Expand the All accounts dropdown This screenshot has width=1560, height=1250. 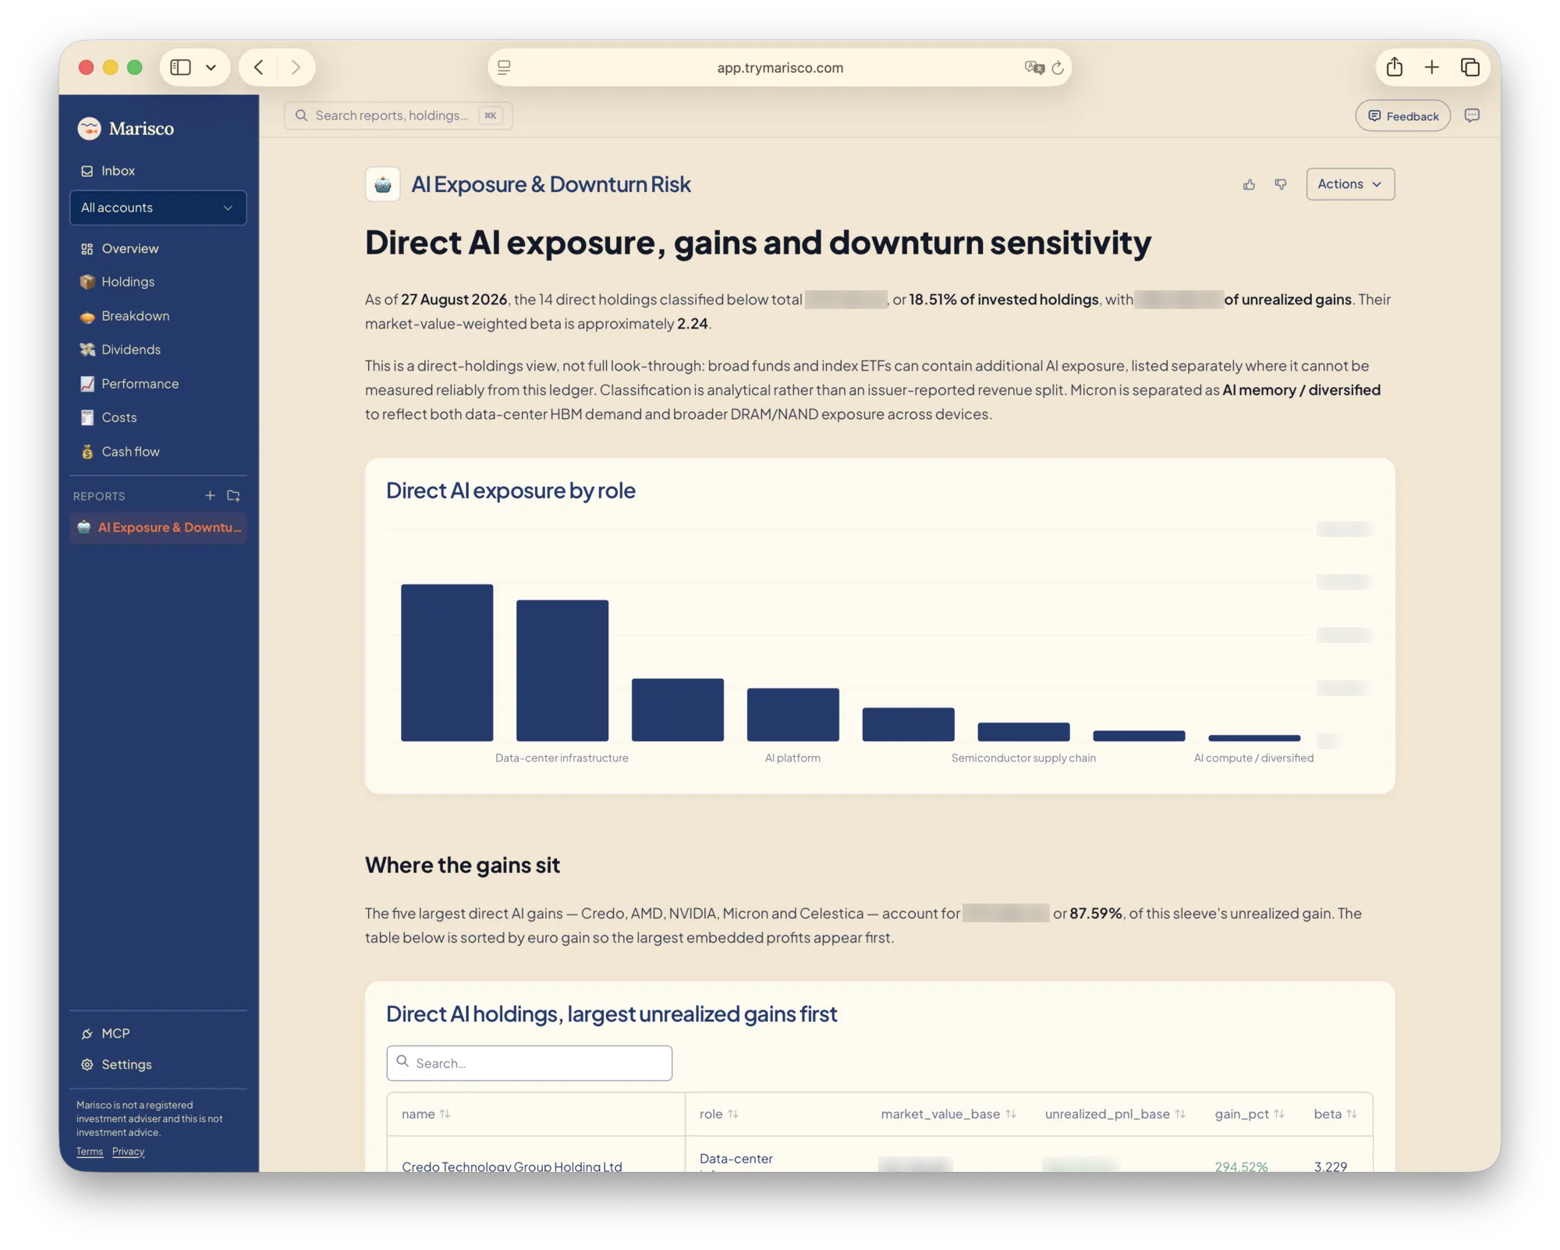(158, 208)
